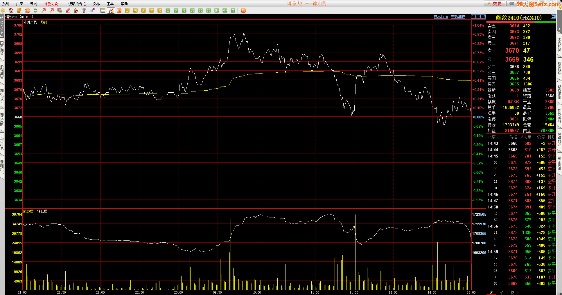Click the alert bell icon

76,10
